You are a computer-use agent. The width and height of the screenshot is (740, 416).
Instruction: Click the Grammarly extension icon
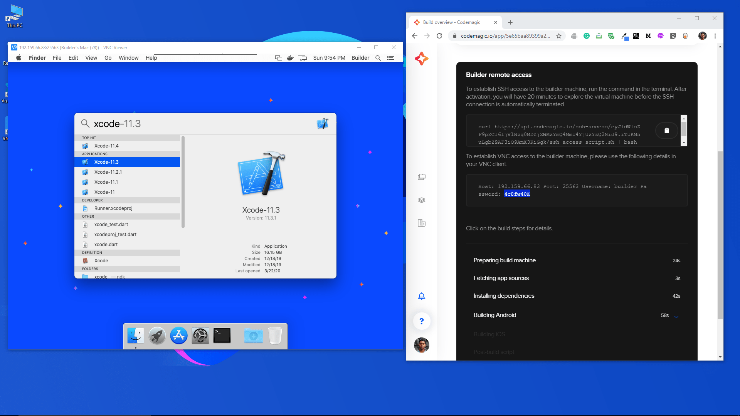(587, 36)
